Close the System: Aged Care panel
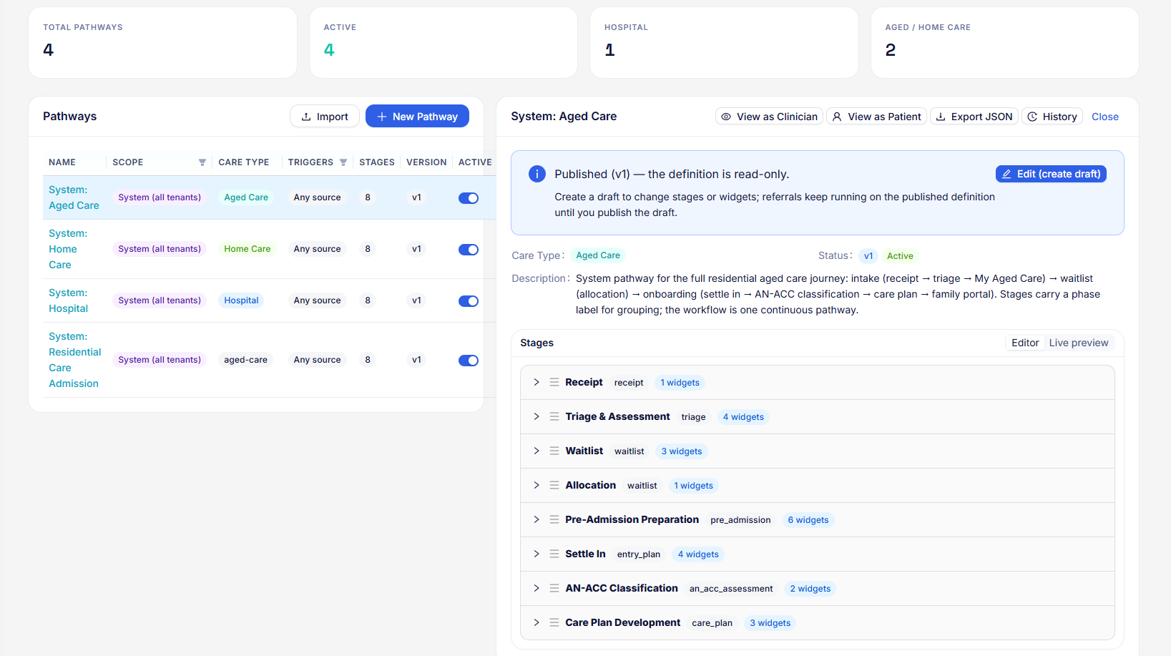1171x656 pixels. pyautogui.click(x=1105, y=117)
